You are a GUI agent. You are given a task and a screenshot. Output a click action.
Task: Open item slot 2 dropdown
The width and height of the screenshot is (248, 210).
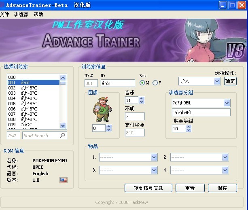[225, 157]
